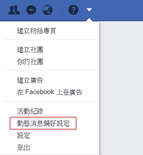Open the friend requests icon
The width and height of the screenshot is (143, 155).
click(x=14, y=10)
